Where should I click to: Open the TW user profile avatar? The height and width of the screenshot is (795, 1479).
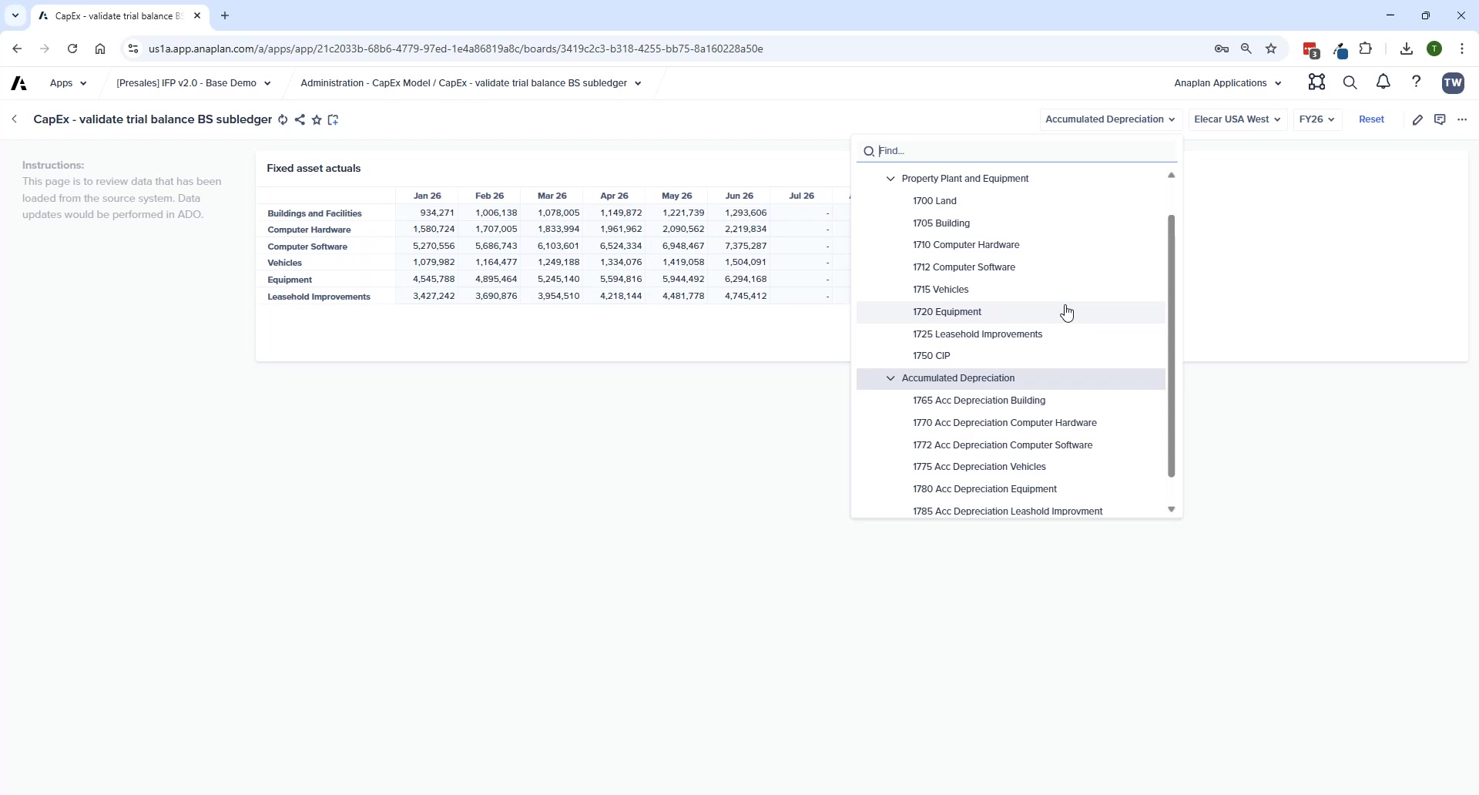pyautogui.click(x=1453, y=82)
